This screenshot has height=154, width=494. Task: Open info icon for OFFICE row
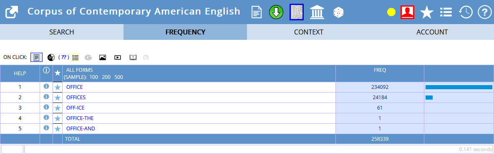46,86
